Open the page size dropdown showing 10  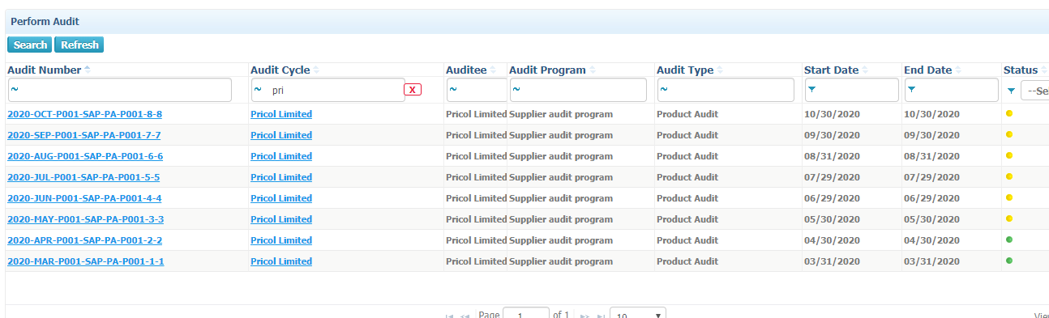click(x=638, y=313)
